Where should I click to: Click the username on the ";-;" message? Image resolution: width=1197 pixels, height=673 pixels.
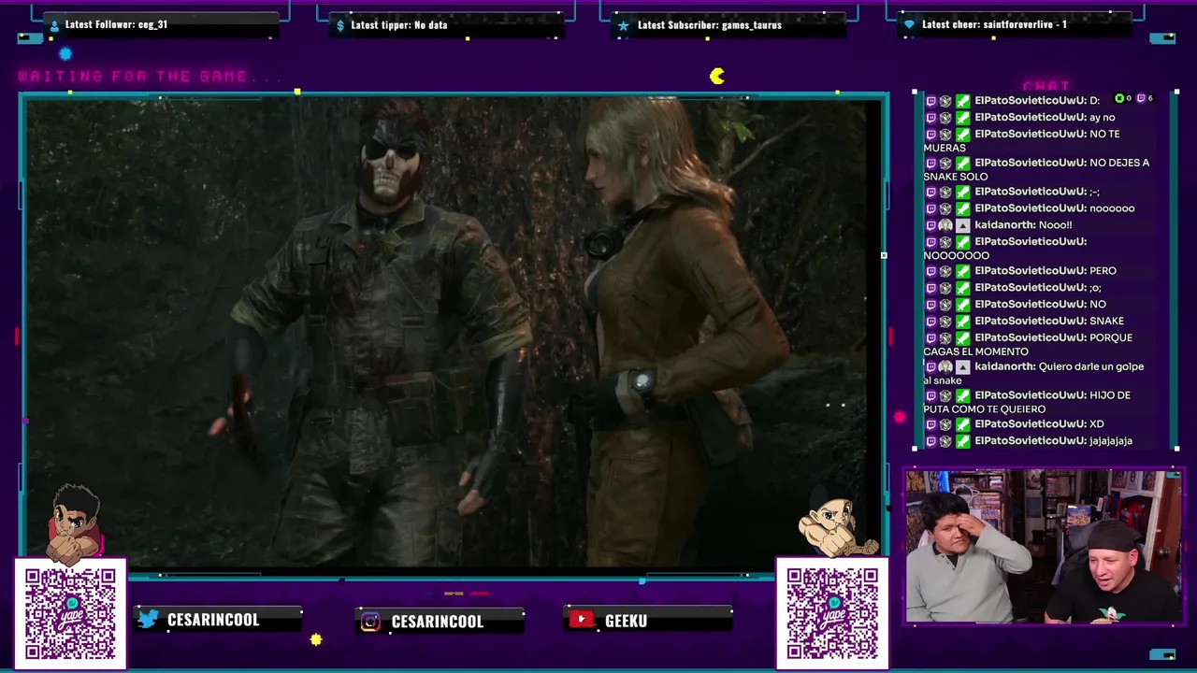coord(1030,192)
